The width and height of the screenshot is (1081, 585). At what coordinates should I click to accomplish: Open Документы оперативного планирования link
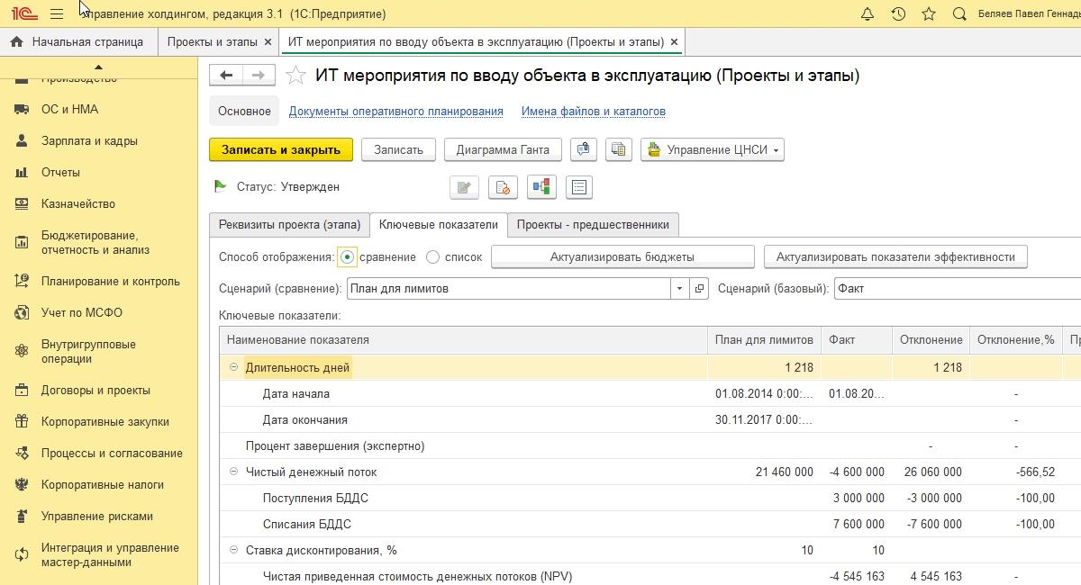pyautogui.click(x=395, y=111)
